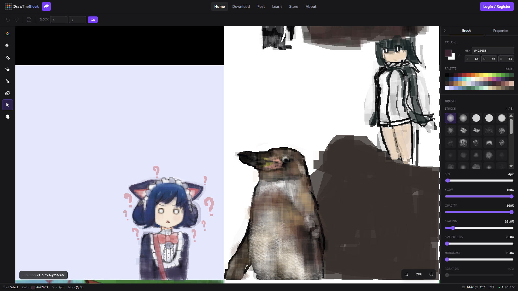The width and height of the screenshot is (518, 291).
Task: Click the undo arrow icon
Action: pos(8,20)
